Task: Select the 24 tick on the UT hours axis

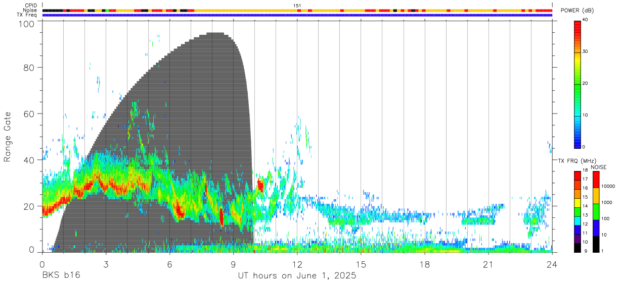Action: [x=552, y=264]
